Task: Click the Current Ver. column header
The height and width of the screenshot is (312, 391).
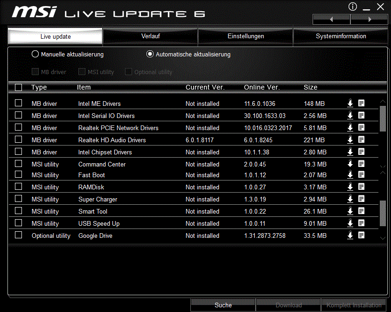Action: point(205,87)
